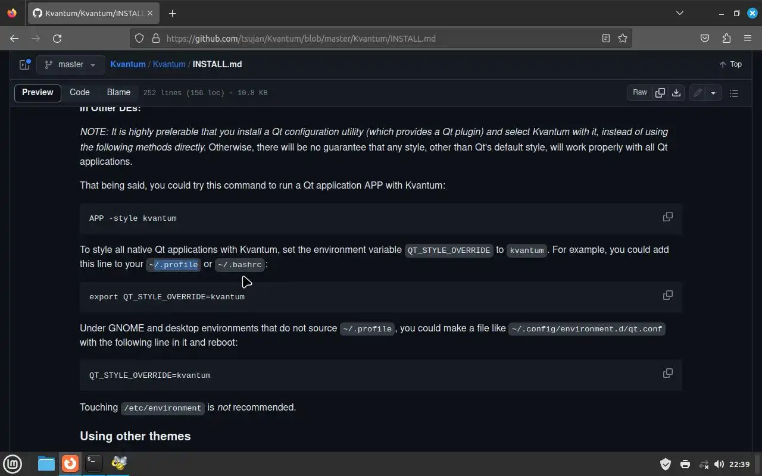Click the INSTALL.md breadcrumb filename
Screen dimensions: 762x476
217,64
